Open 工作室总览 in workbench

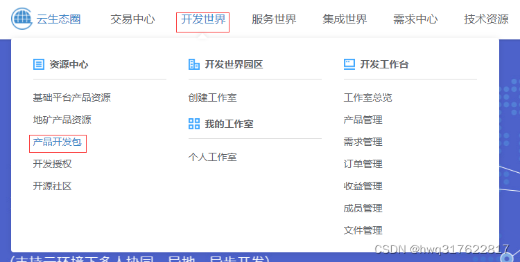[x=367, y=97]
